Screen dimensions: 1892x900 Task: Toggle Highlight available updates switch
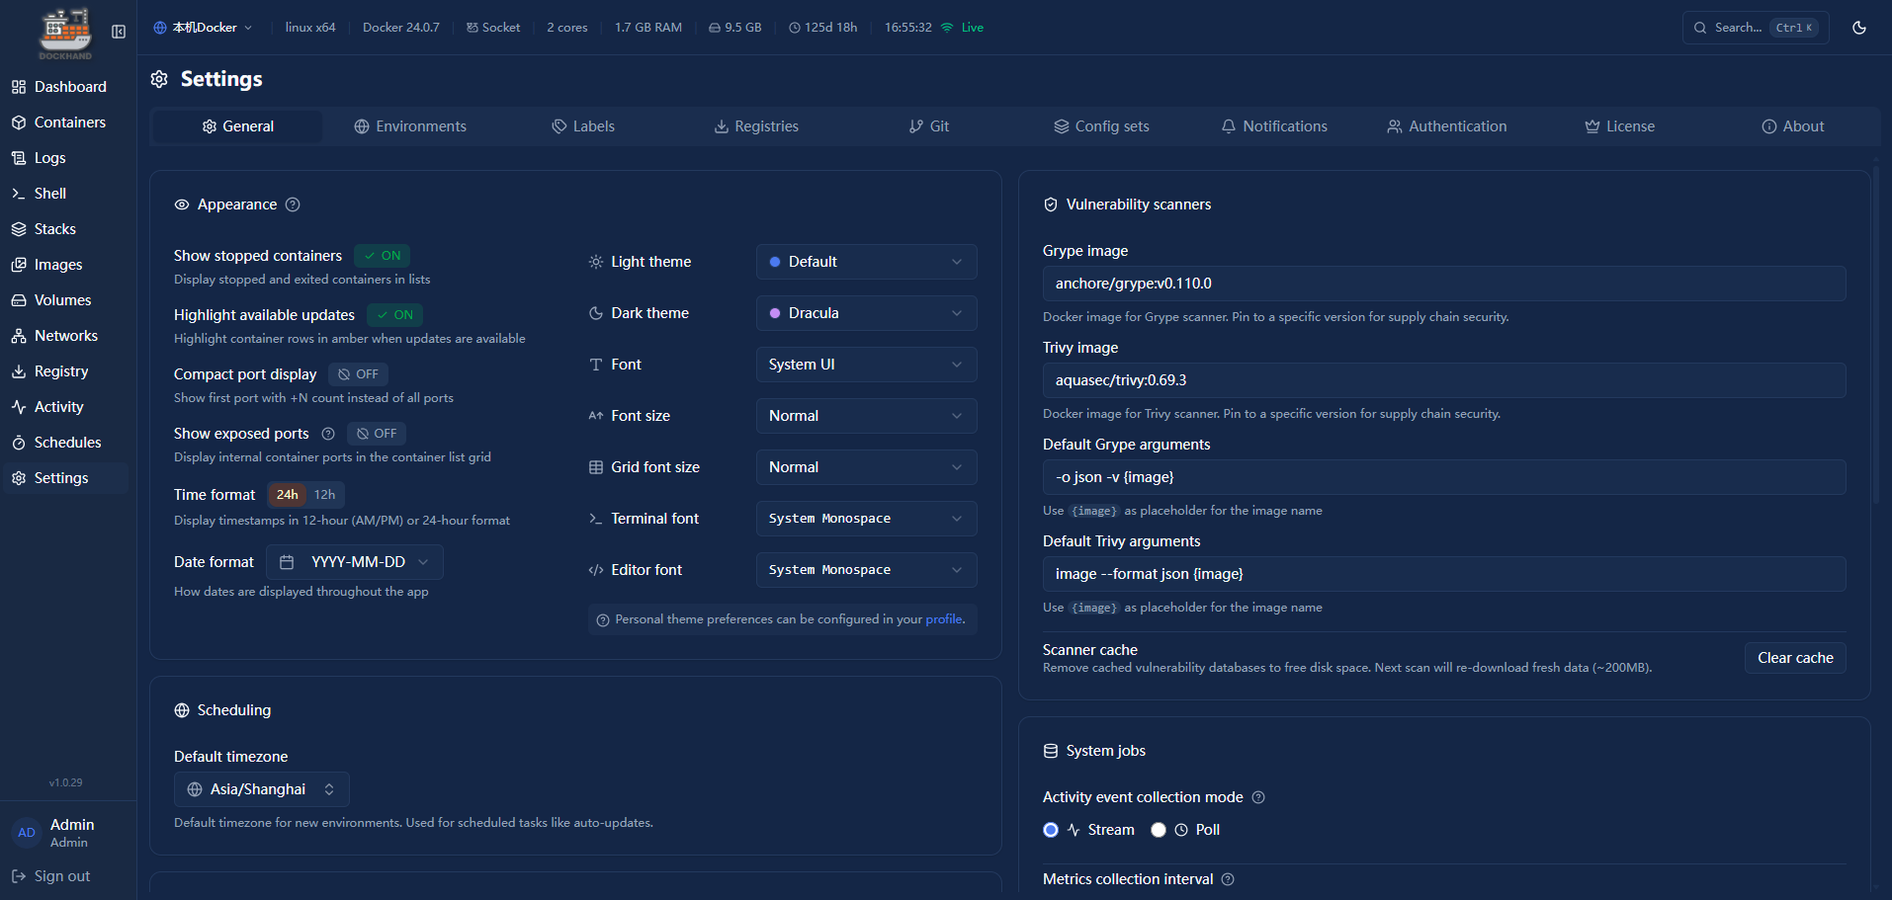pyautogui.click(x=395, y=315)
